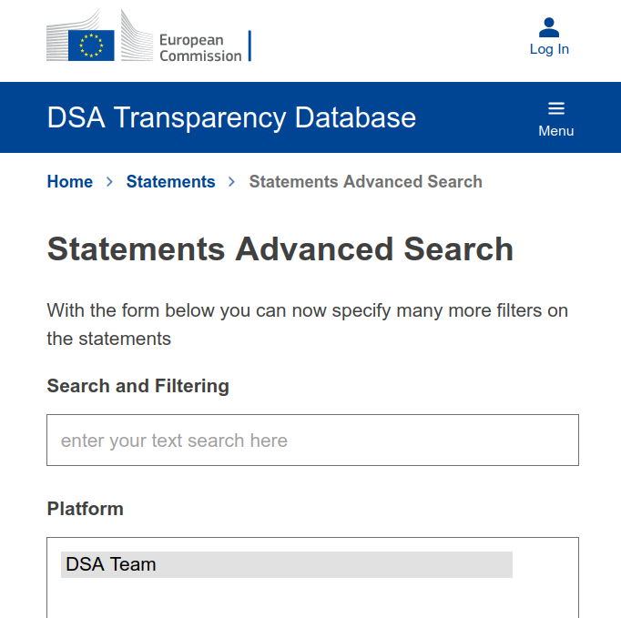
Task: Focus the text search input field
Action: click(x=312, y=441)
